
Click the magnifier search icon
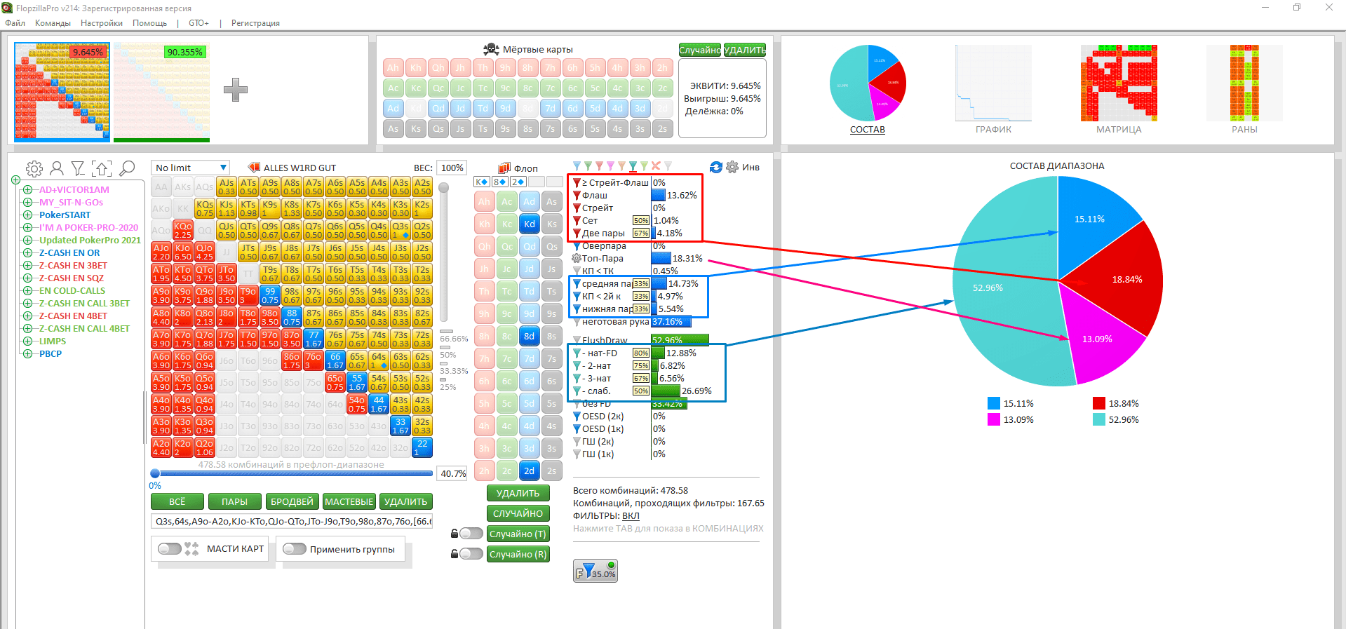coord(127,168)
